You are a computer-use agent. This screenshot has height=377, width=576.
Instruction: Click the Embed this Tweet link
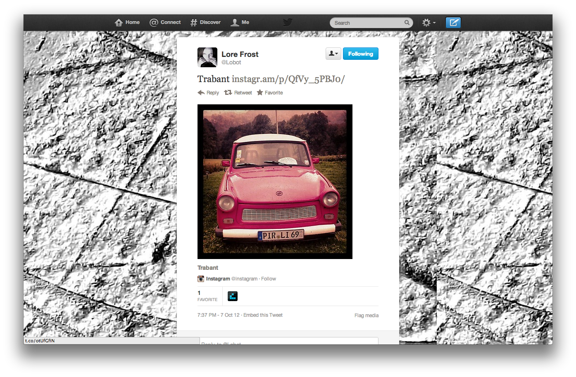263,315
